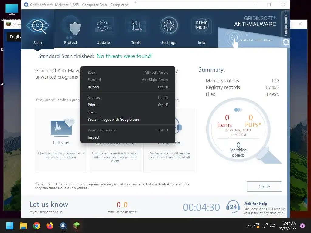311x233 pixels.
Task: Choose Print... from the context menu
Action: 128,105
